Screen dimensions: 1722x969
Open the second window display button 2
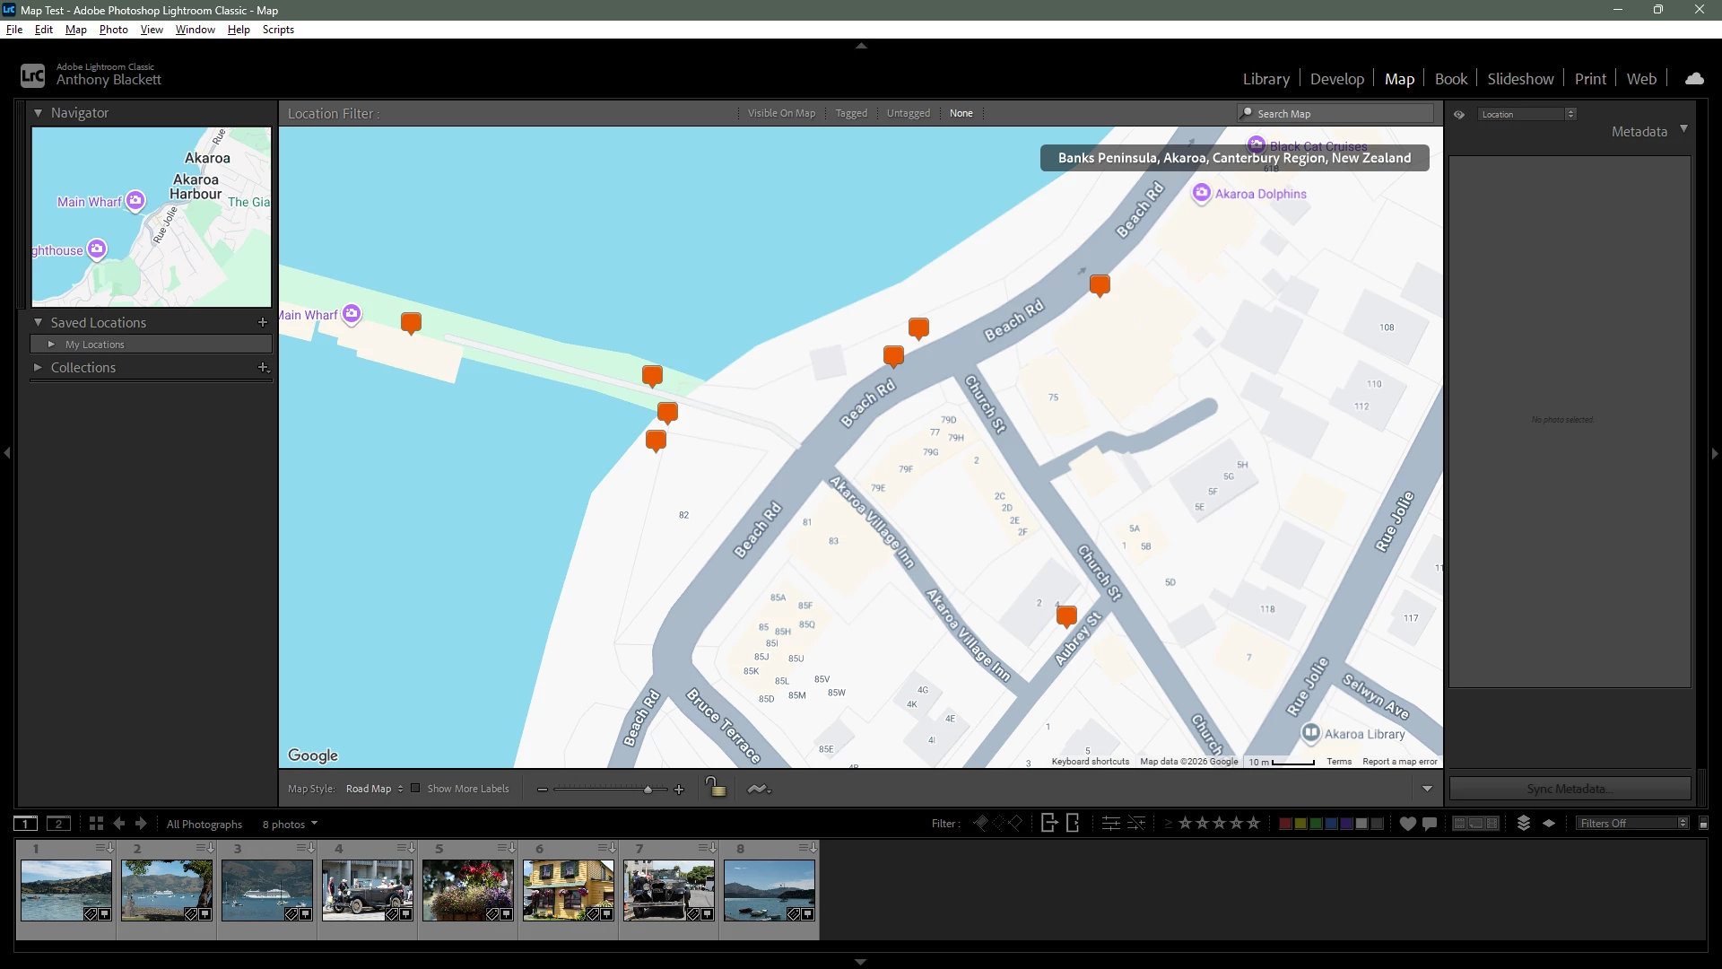[58, 824]
